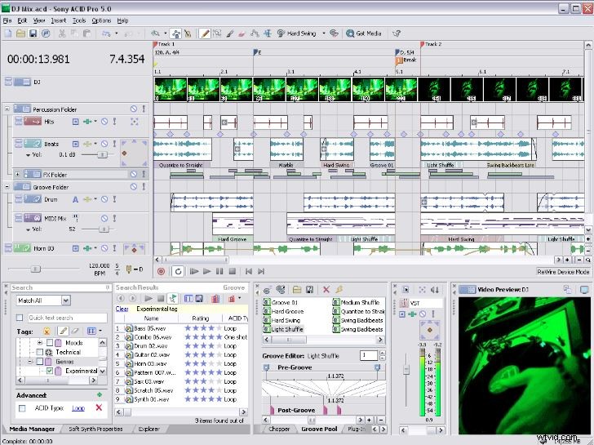Expand the Moods tag node
Viewport: 594px width, 445px height.
click(x=39, y=343)
